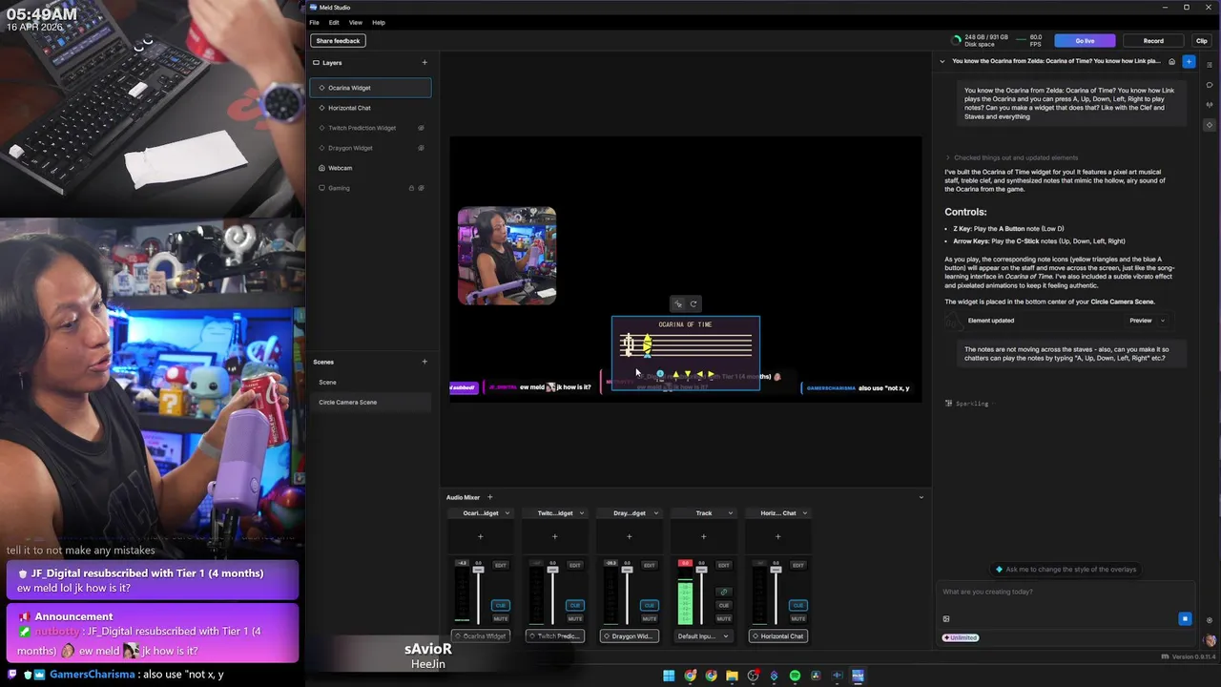Open File Explorer from the taskbar
1221x687 pixels.
tap(732, 676)
